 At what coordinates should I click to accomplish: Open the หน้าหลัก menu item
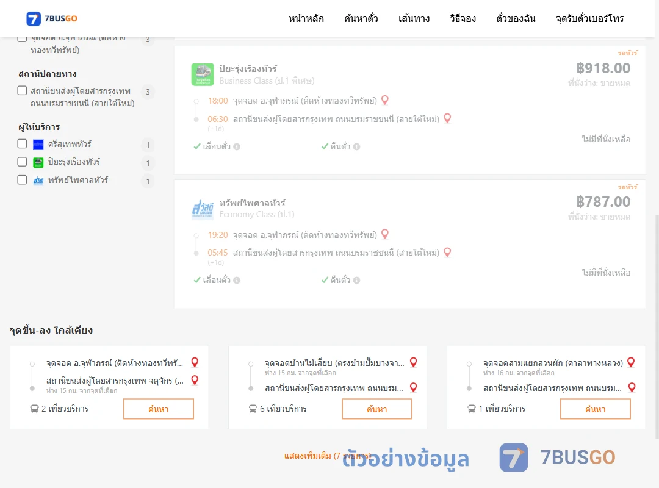pyautogui.click(x=306, y=18)
